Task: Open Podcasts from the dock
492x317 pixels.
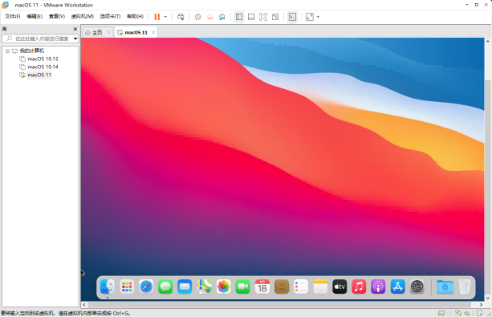Action: coord(378,287)
